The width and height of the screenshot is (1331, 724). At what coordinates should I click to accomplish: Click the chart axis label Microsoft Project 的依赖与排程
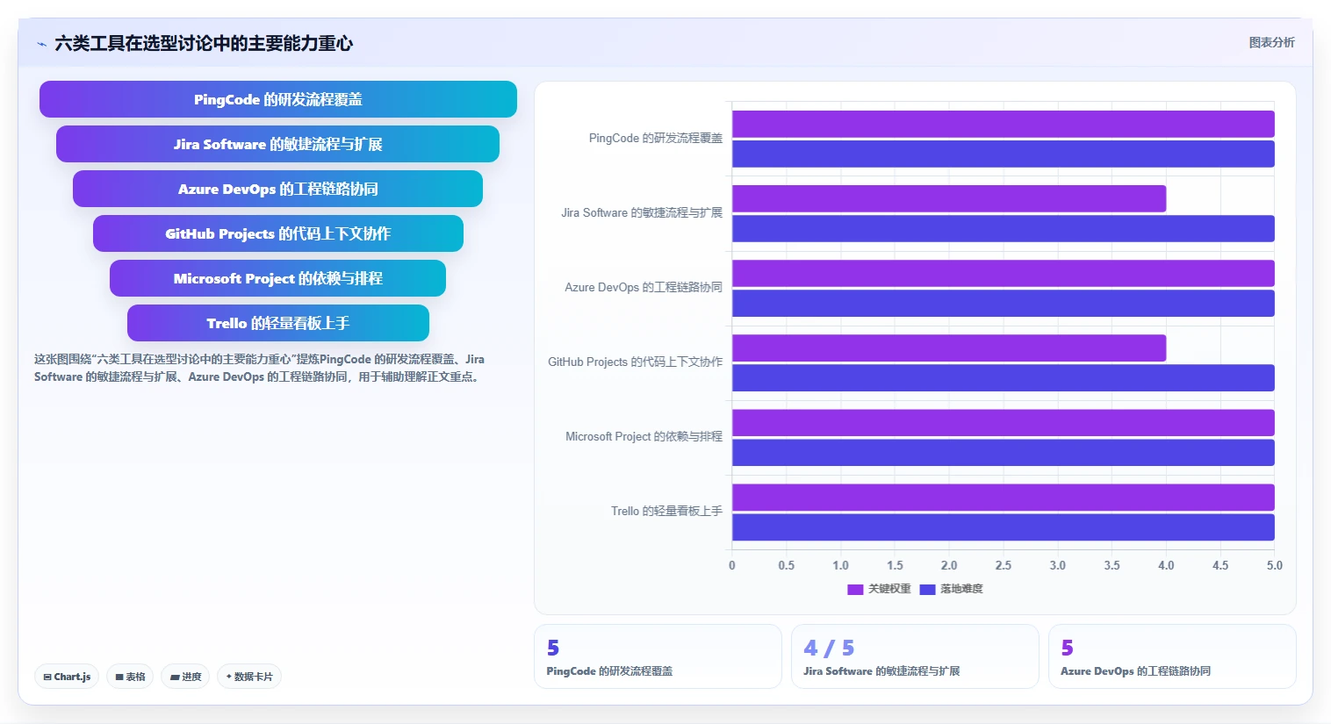[644, 437]
